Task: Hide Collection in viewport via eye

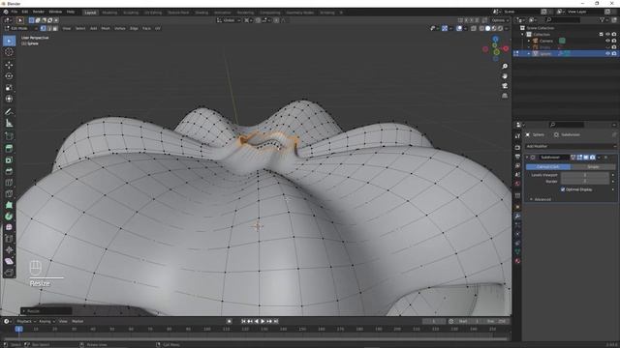Action: [607, 35]
